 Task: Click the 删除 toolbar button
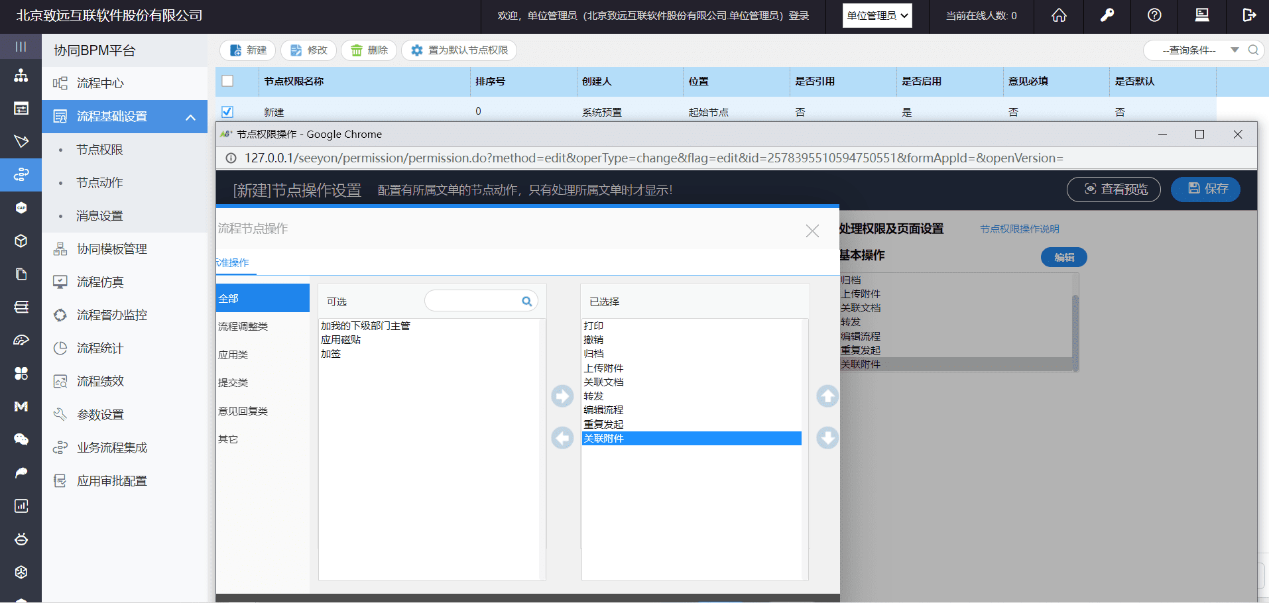pyautogui.click(x=369, y=50)
